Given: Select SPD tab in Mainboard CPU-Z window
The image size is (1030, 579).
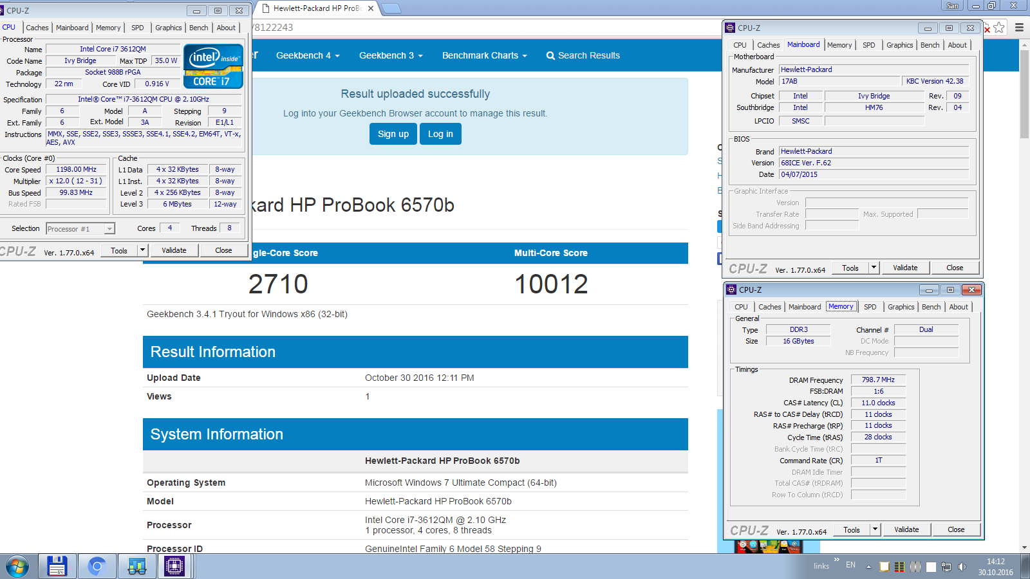Looking at the screenshot, I should pos(869,45).
